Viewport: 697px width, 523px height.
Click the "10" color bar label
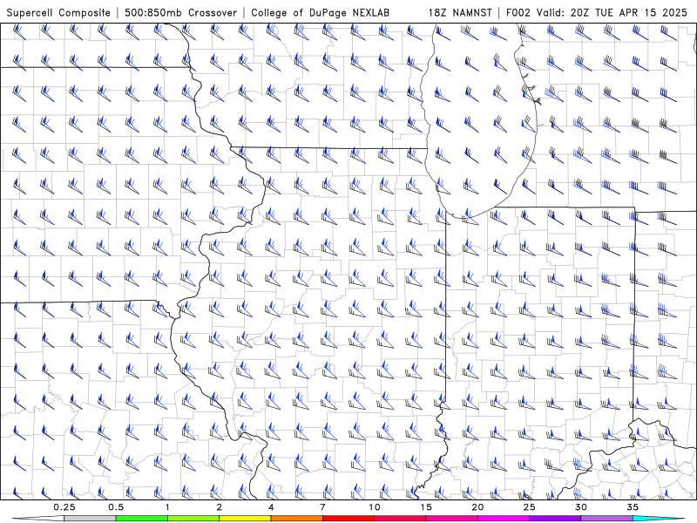375,507
